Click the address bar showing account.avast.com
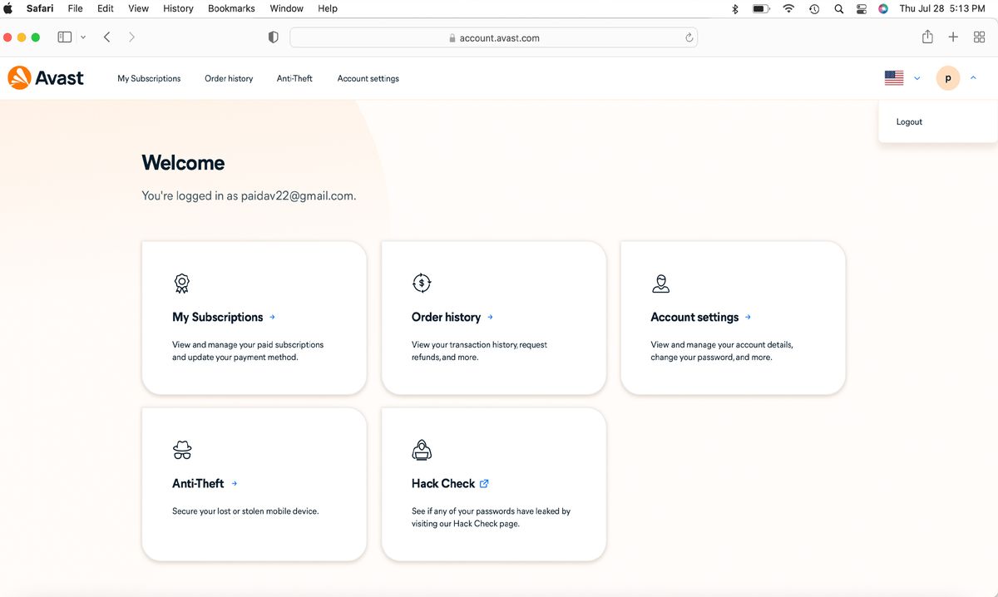Viewport: 998px width, 597px height. pos(494,37)
